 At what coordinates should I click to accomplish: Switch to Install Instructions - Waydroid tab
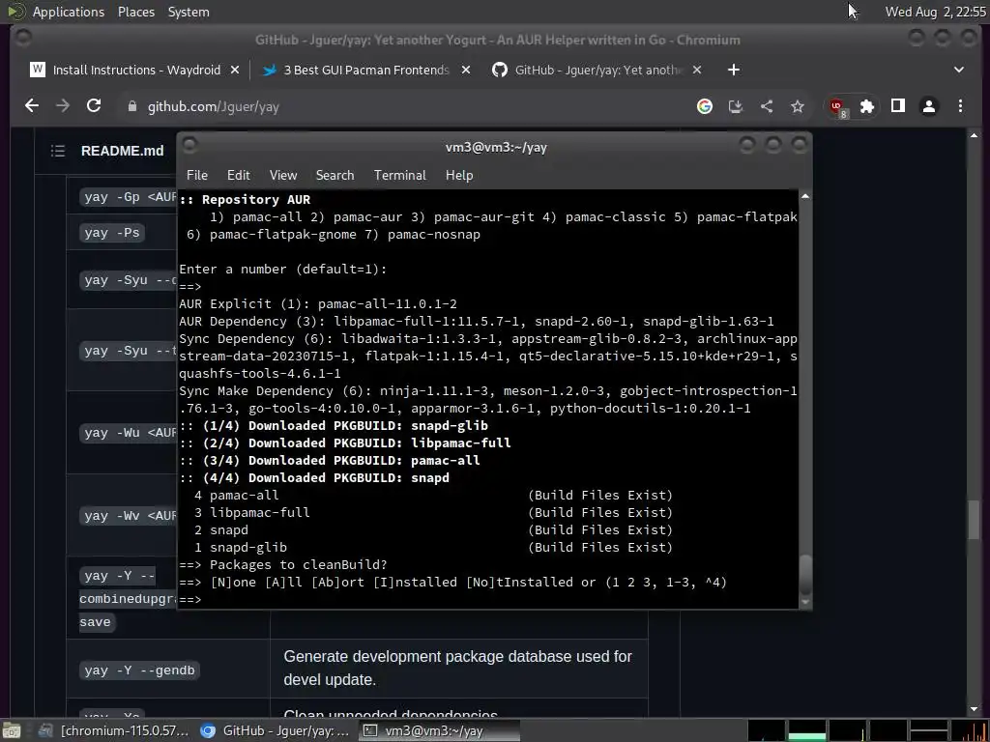point(135,70)
